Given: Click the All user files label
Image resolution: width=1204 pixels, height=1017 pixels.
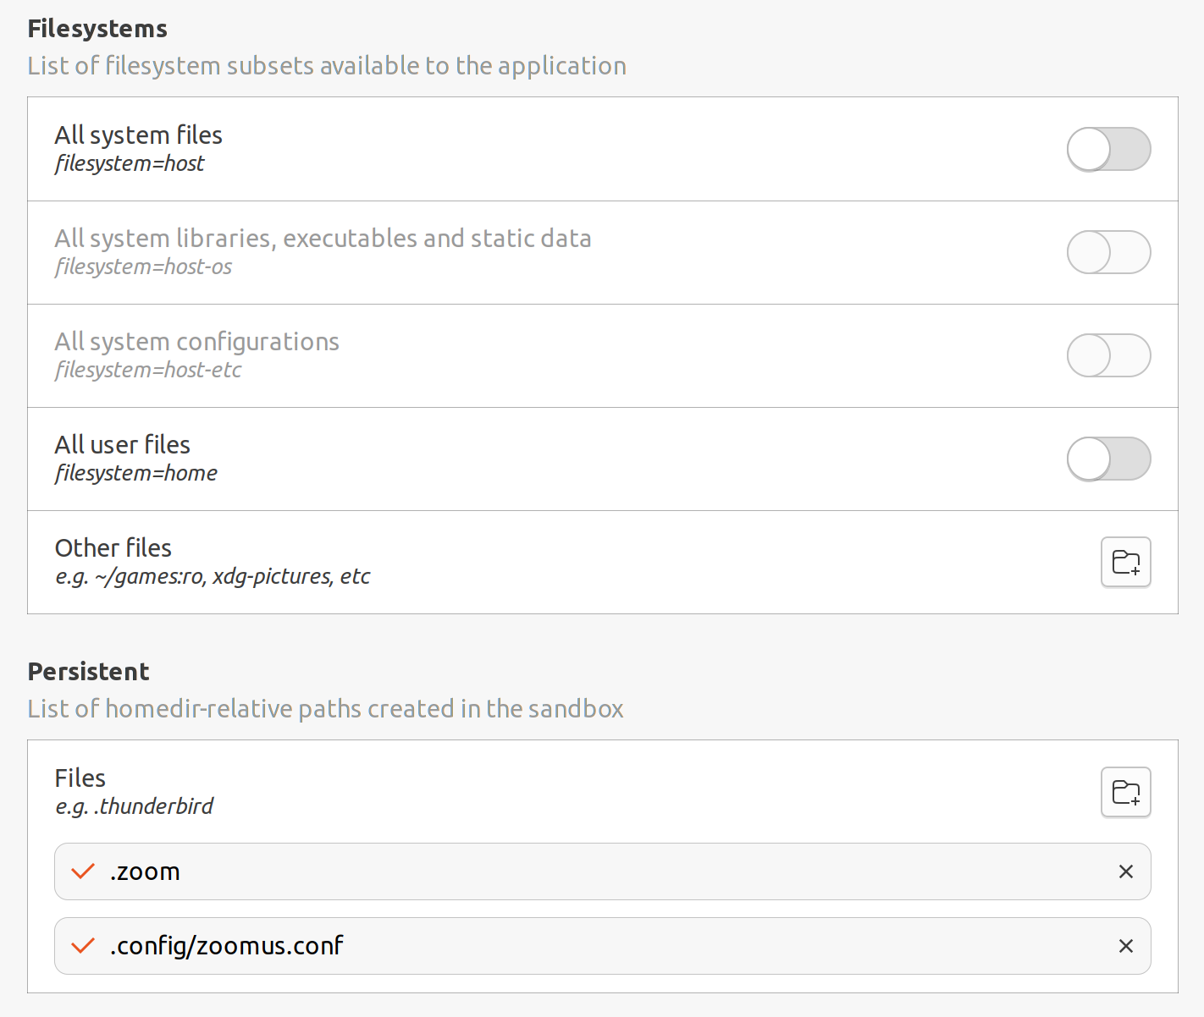Looking at the screenshot, I should click(x=122, y=444).
